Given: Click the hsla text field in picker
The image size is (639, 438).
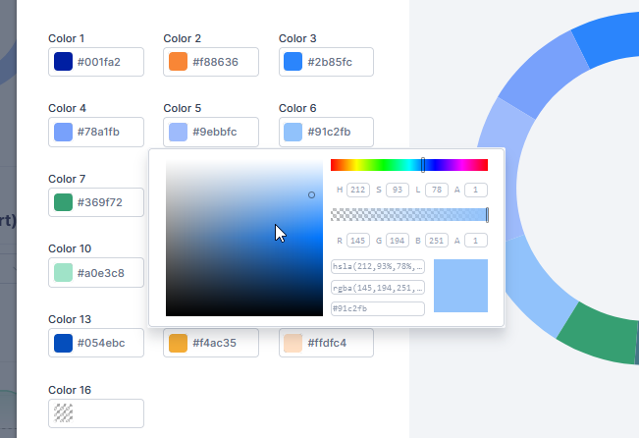Looking at the screenshot, I should click(378, 266).
